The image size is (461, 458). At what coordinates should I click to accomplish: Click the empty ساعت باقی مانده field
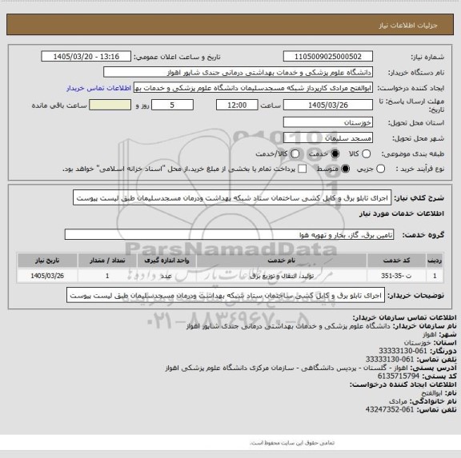click(x=110, y=105)
